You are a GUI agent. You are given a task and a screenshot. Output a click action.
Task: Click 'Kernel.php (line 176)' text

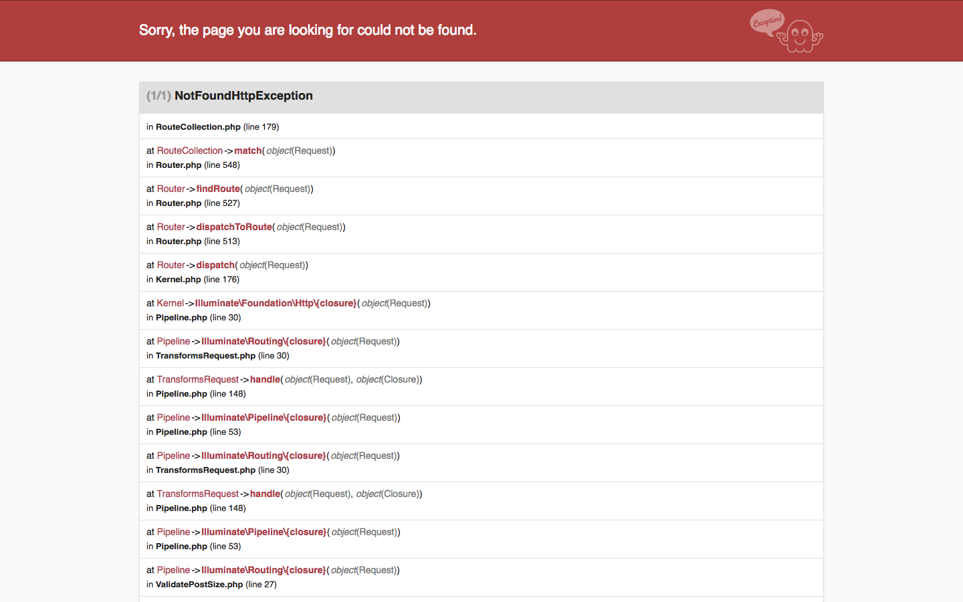point(197,280)
